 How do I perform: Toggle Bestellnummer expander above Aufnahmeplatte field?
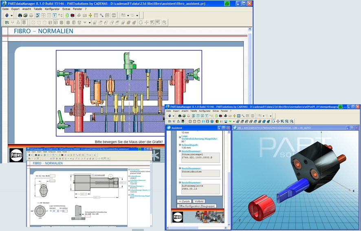[180, 183]
